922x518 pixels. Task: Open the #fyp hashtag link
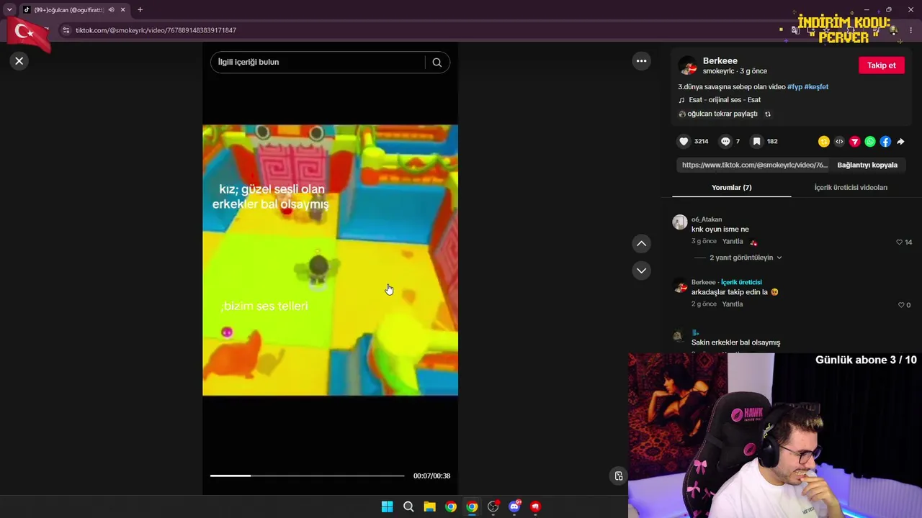click(x=795, y=87)
